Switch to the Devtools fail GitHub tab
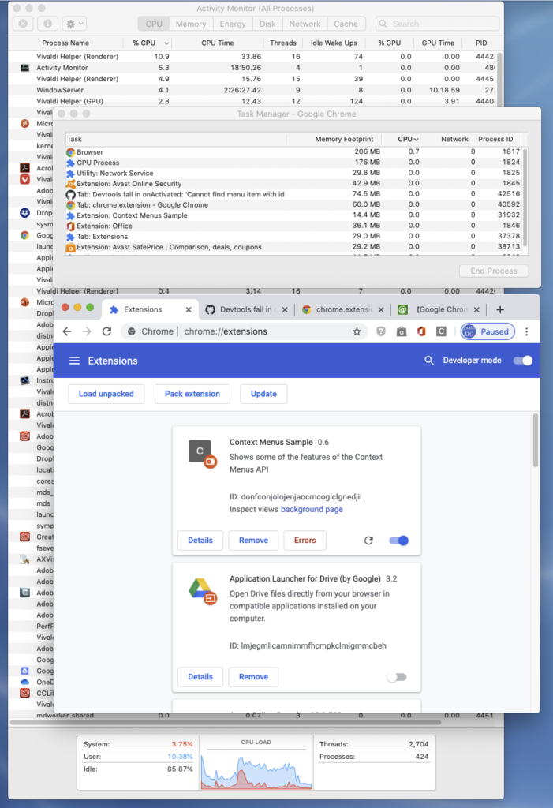The image size is (553, 808). click(x=243, y=310)
